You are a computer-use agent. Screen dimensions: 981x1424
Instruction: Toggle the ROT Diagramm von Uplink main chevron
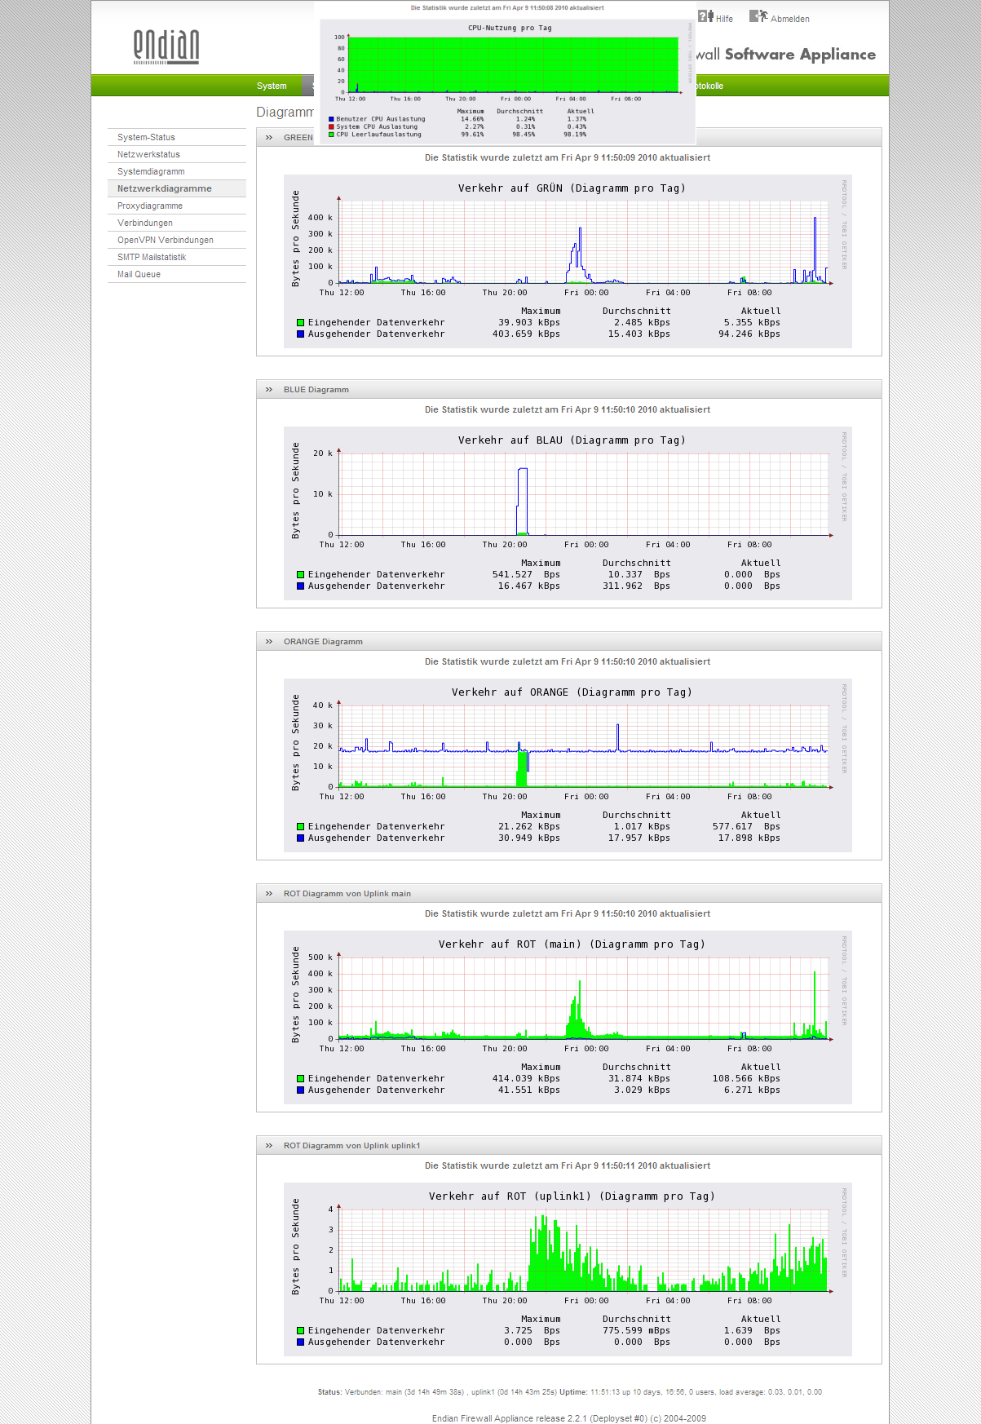tap(269, 894)
